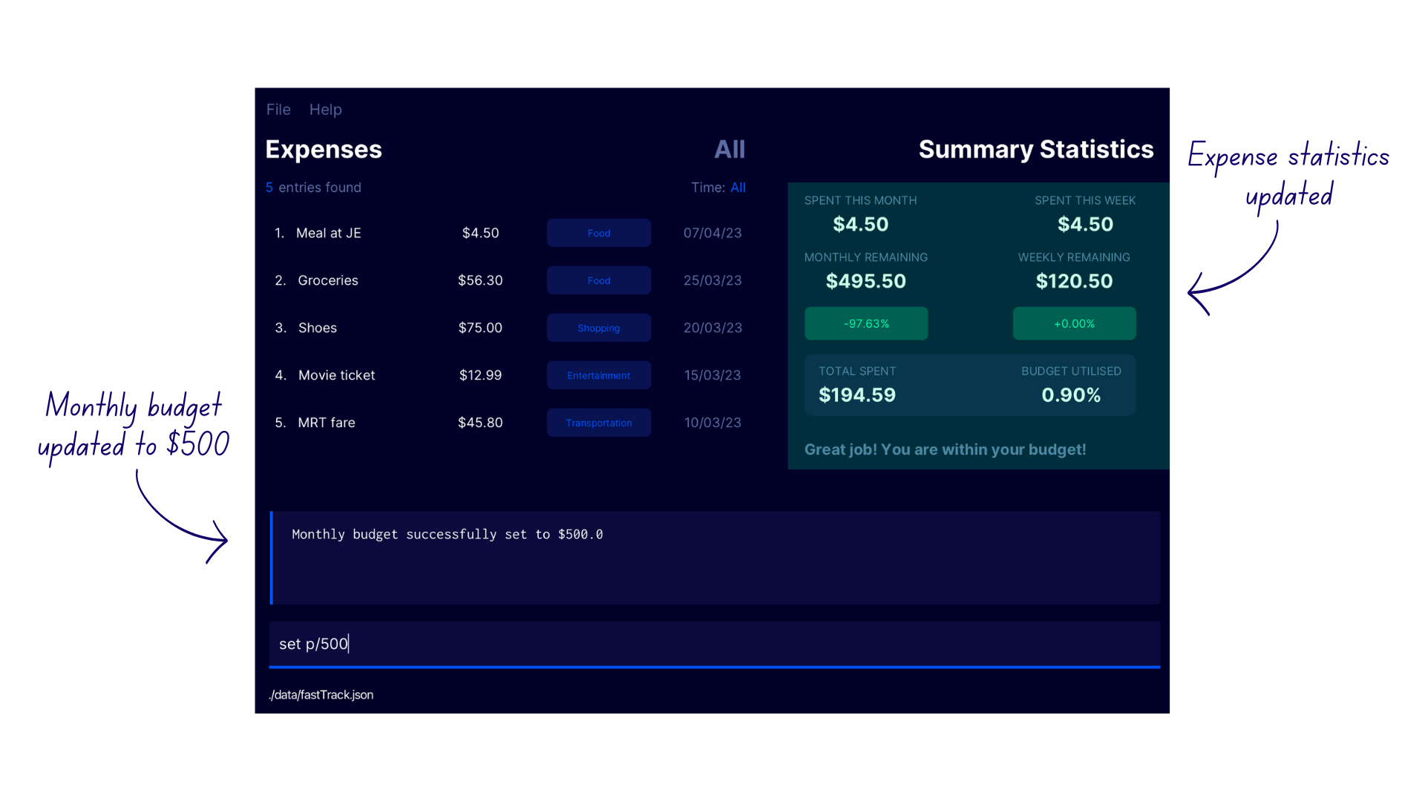Image resolution: width=1425 pixels, height=801 pixels.
Task: Select the result message display box
Action: pos(714,558)
